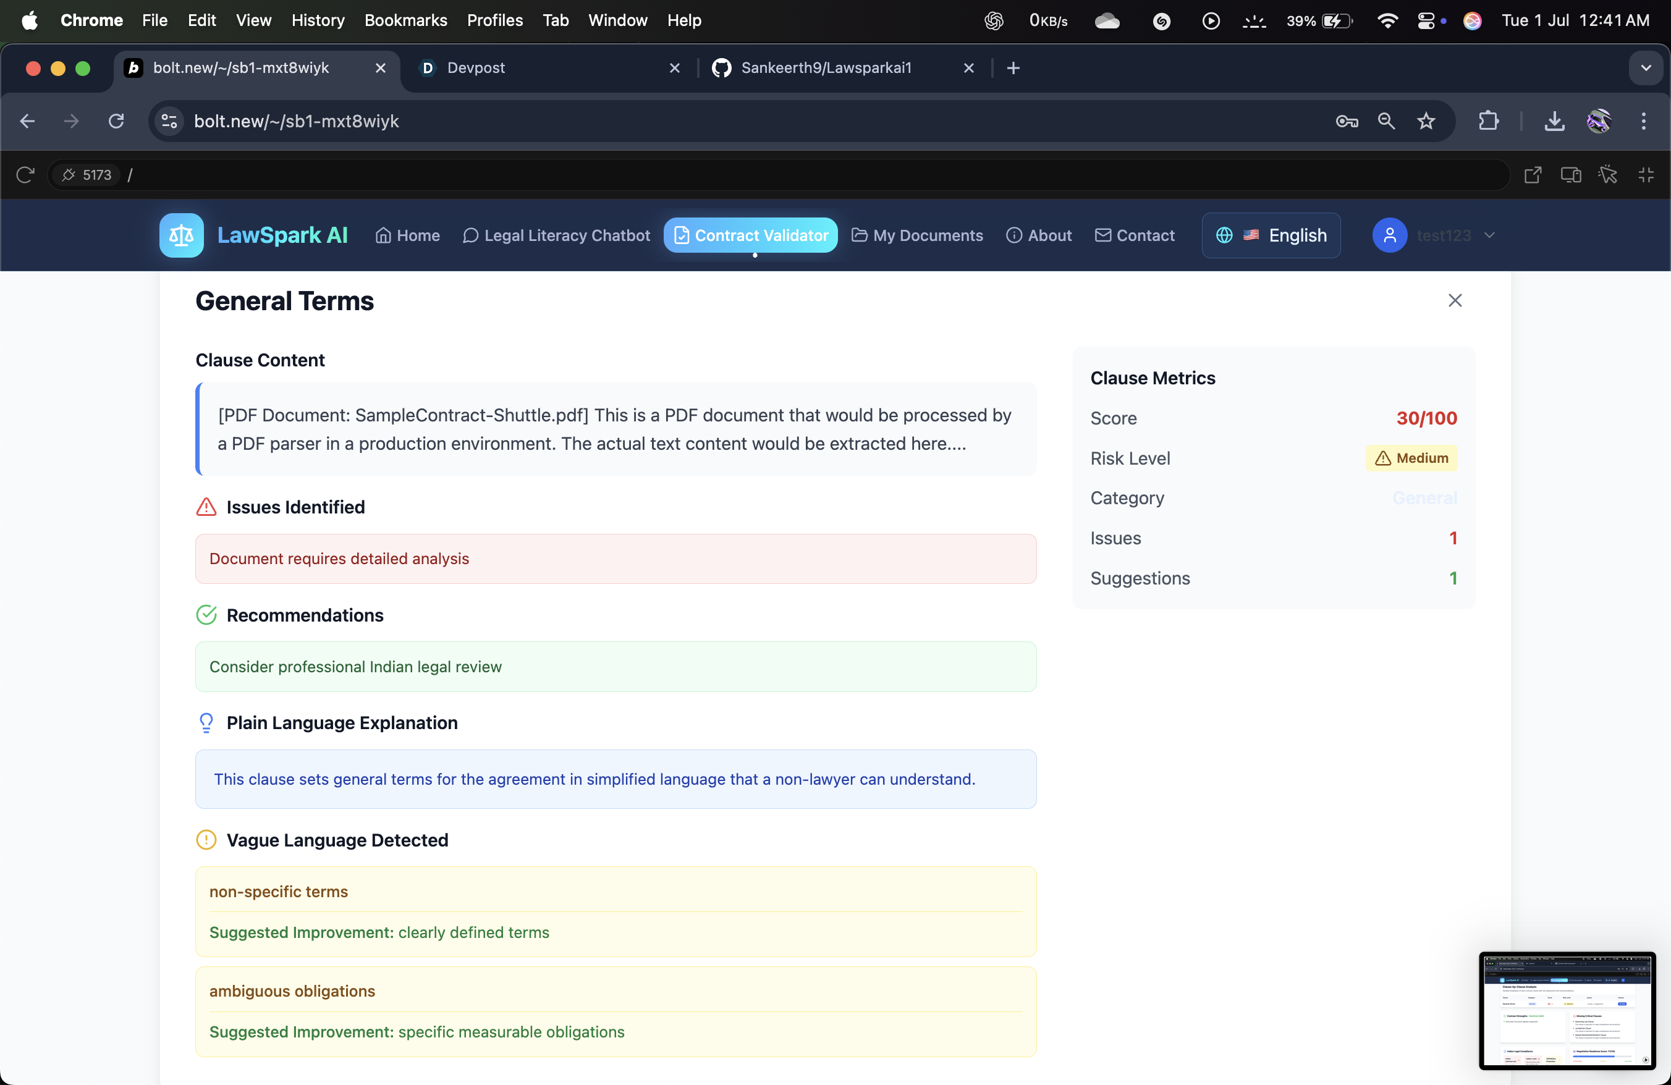The width and height of the screenshot is (1671, 1085).
Task: Activate the element inspector selector icon
Action: click(1608, 175)
